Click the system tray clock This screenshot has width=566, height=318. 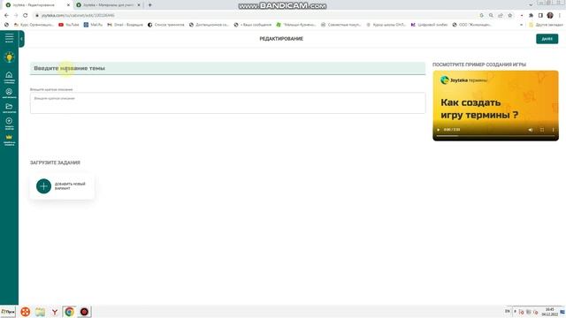(x=549, y=312)
